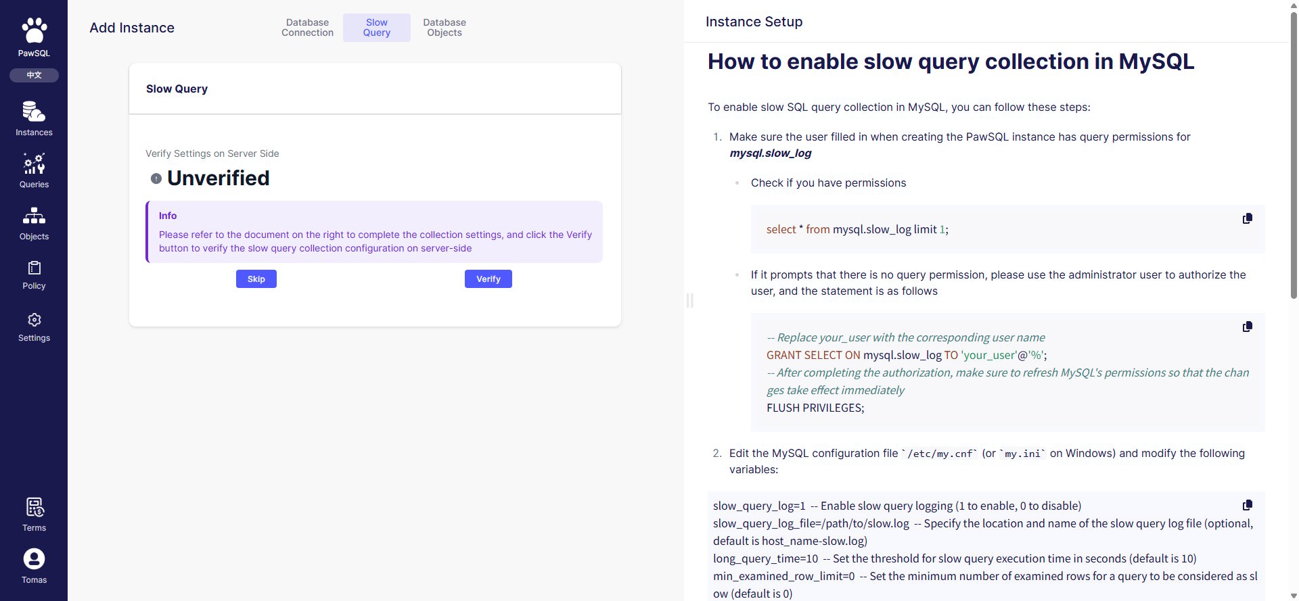Open Objects from the sidebar
The height and width of the screenshot is (601, 1299).
pos(34,224)
